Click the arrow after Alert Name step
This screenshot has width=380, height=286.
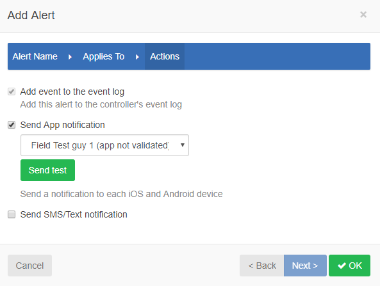pos(70,57)
